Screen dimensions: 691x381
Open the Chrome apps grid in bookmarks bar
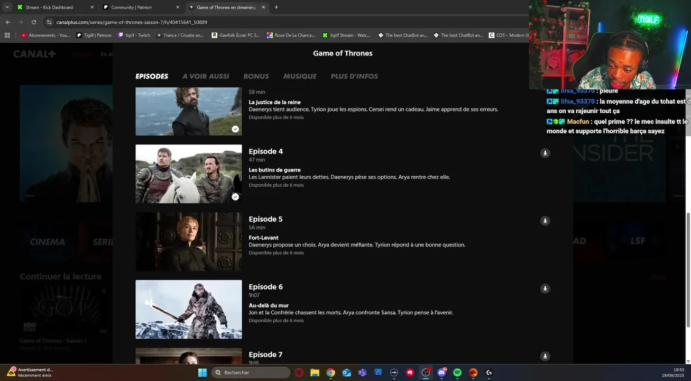pos(7,35)
